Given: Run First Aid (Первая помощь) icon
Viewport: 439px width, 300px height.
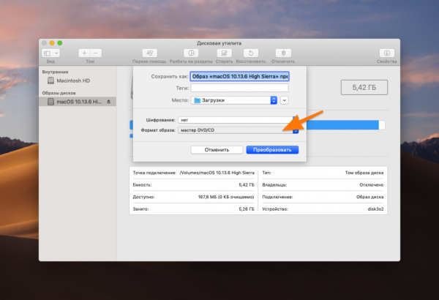Looking at the screenshot, I should 149,53.
